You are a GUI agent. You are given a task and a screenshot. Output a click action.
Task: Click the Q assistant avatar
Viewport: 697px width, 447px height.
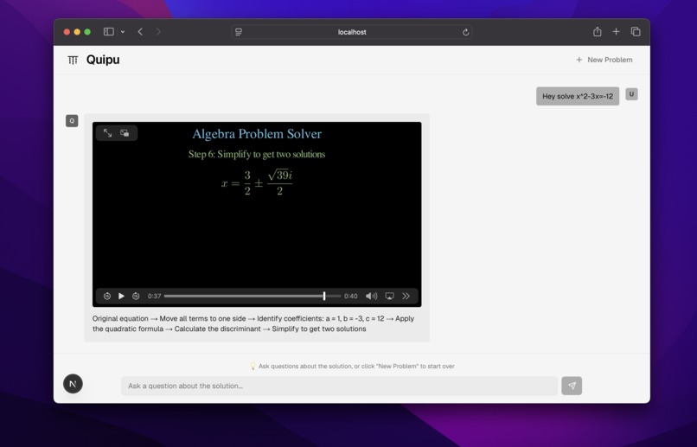click(x=72, y=121)
